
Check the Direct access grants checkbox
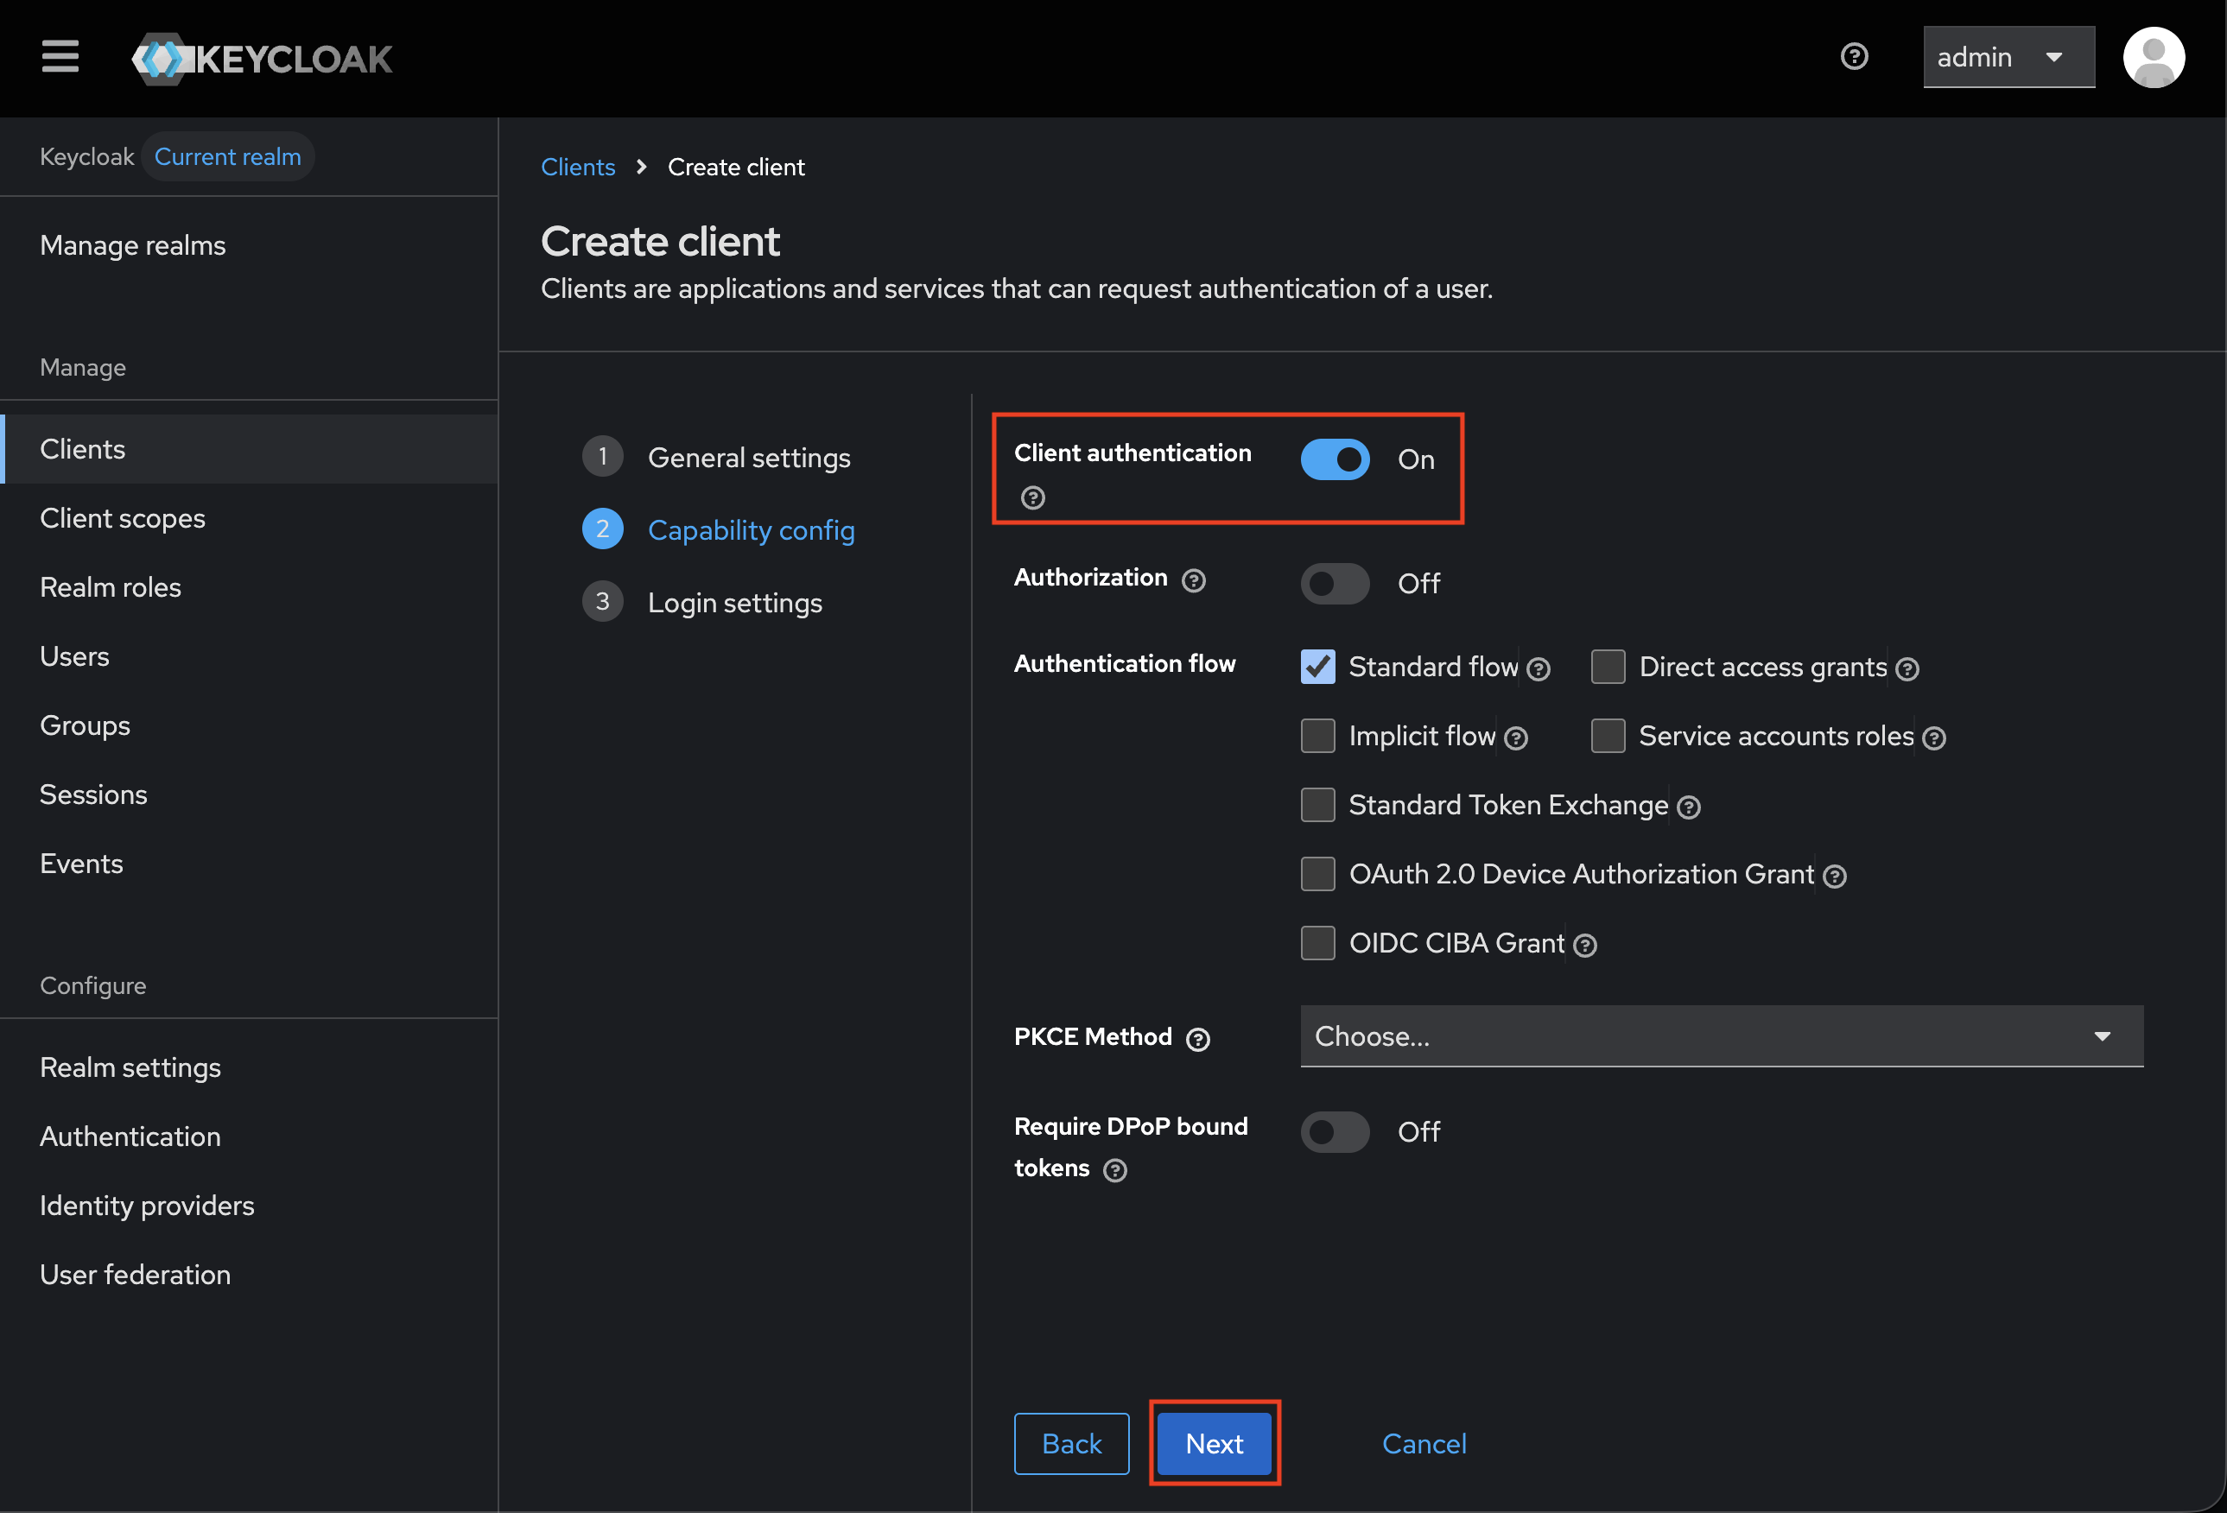point(1607,667)
